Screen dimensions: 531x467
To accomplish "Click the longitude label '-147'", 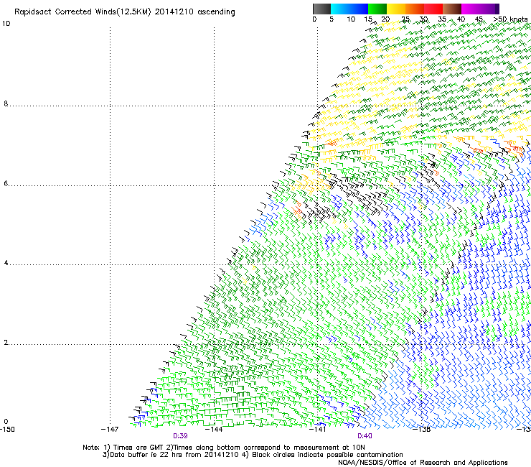I will 110,430.
